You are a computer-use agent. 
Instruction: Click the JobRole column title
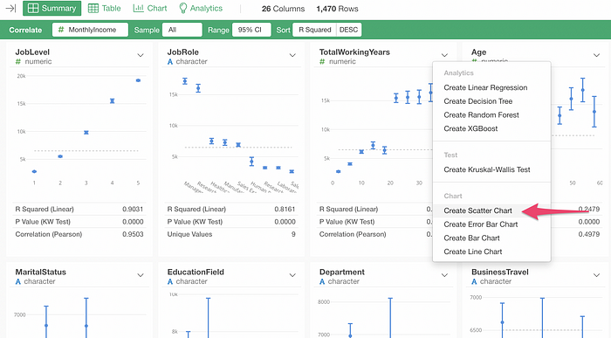pos(182,52)
